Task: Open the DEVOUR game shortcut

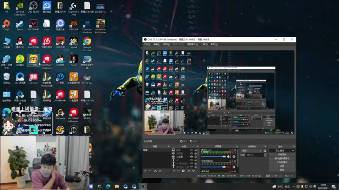Action: pos(73,25)
